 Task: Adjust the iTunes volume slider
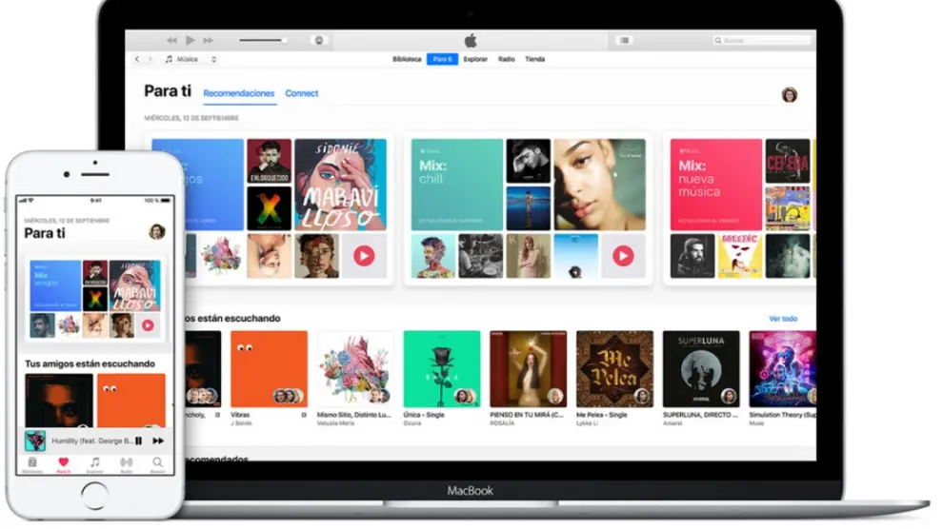[263, 40]
